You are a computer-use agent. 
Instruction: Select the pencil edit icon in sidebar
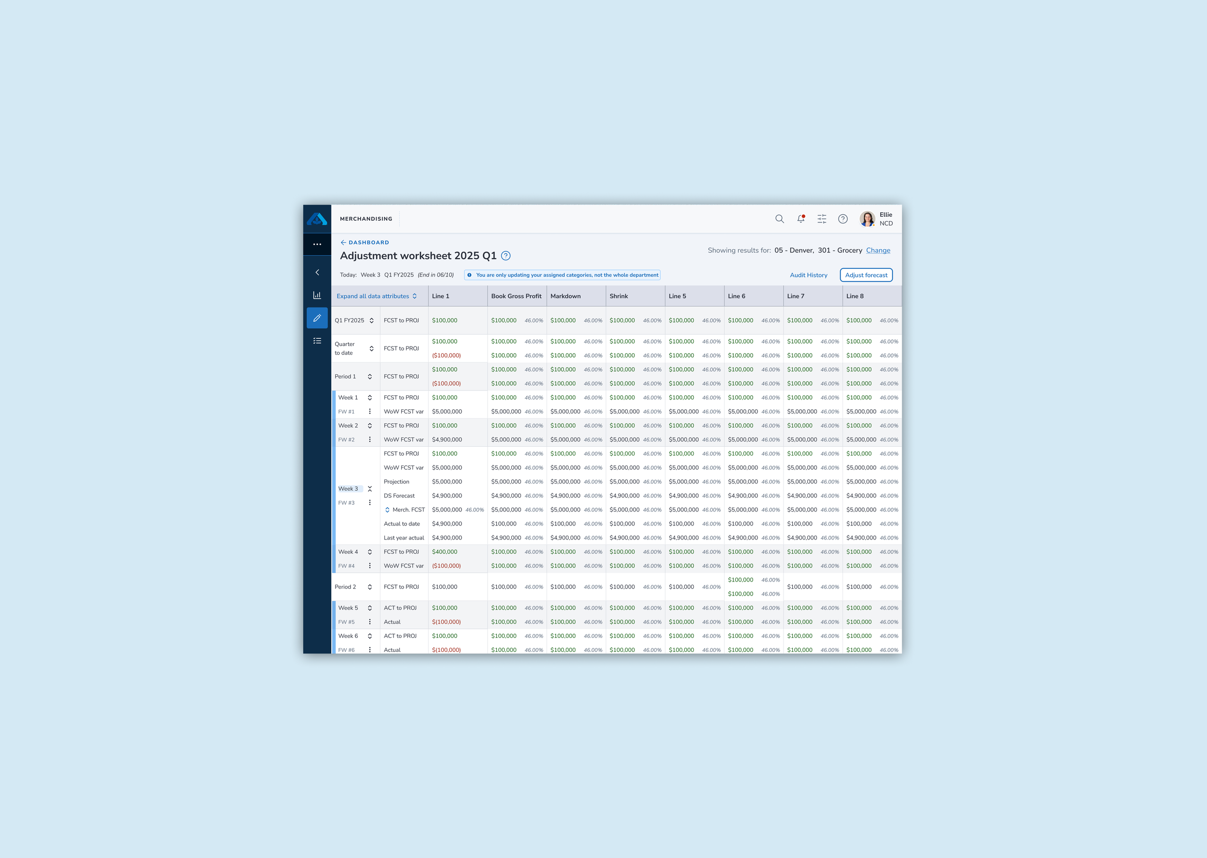(317, 318)
